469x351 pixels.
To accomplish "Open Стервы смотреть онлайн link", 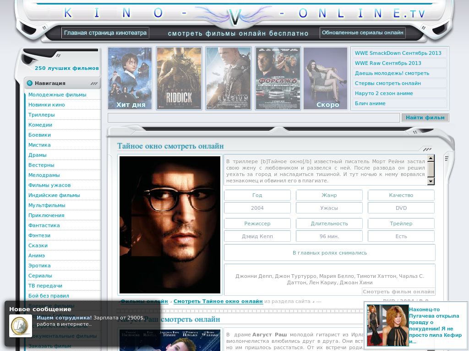I will click(x=388, y=83).
